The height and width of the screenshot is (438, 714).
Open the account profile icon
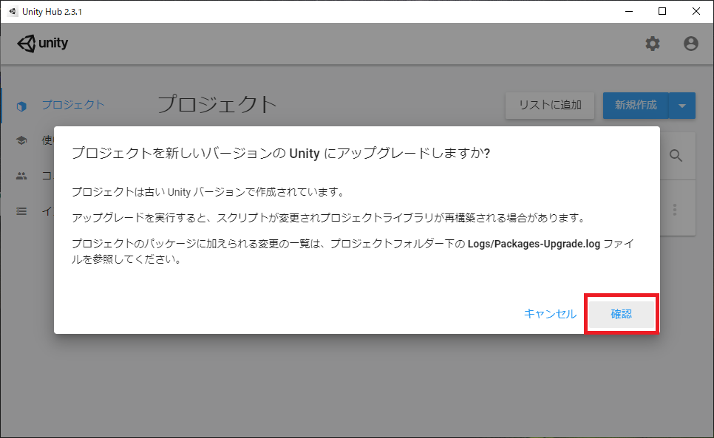point(691,44)
